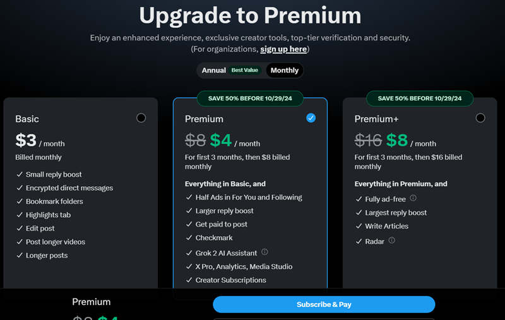Viewport: 505px width, 320px height.
Task: Click the Premium save 50% badge
Action: pyautogui.click(x=250, y=98)
